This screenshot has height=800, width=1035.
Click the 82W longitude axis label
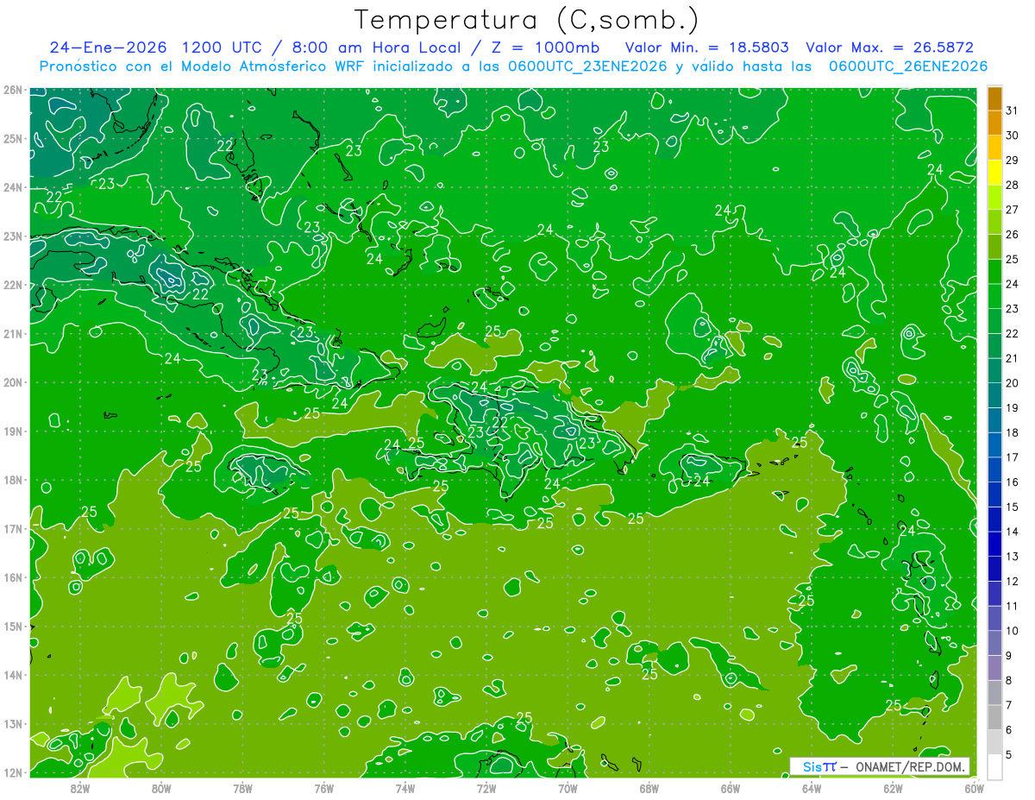tap(79, 788)
